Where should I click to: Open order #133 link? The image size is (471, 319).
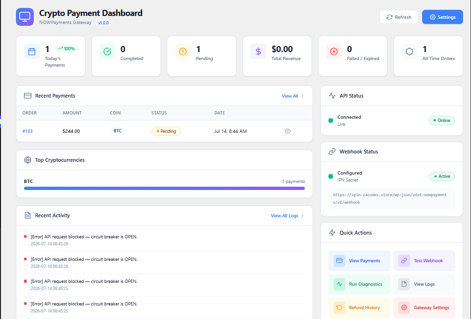[x=27, y=131]
